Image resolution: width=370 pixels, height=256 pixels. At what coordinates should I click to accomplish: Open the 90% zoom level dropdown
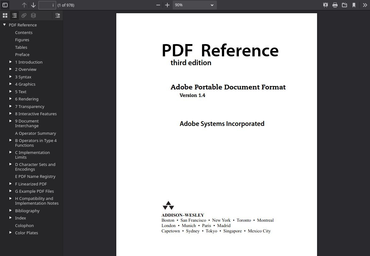point(194,5)
